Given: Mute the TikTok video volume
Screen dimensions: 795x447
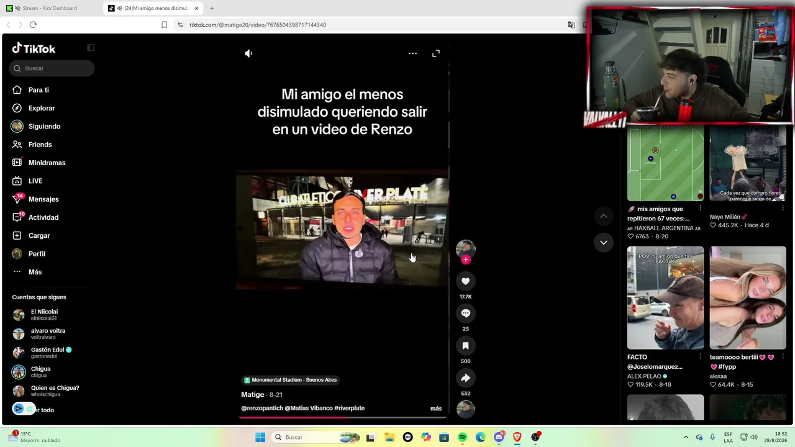Looking at the screenshot, I should pos(248,53).
